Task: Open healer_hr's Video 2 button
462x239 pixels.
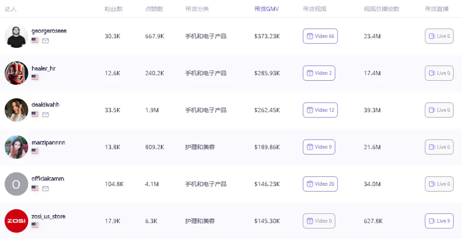Action: click(319, 73)
